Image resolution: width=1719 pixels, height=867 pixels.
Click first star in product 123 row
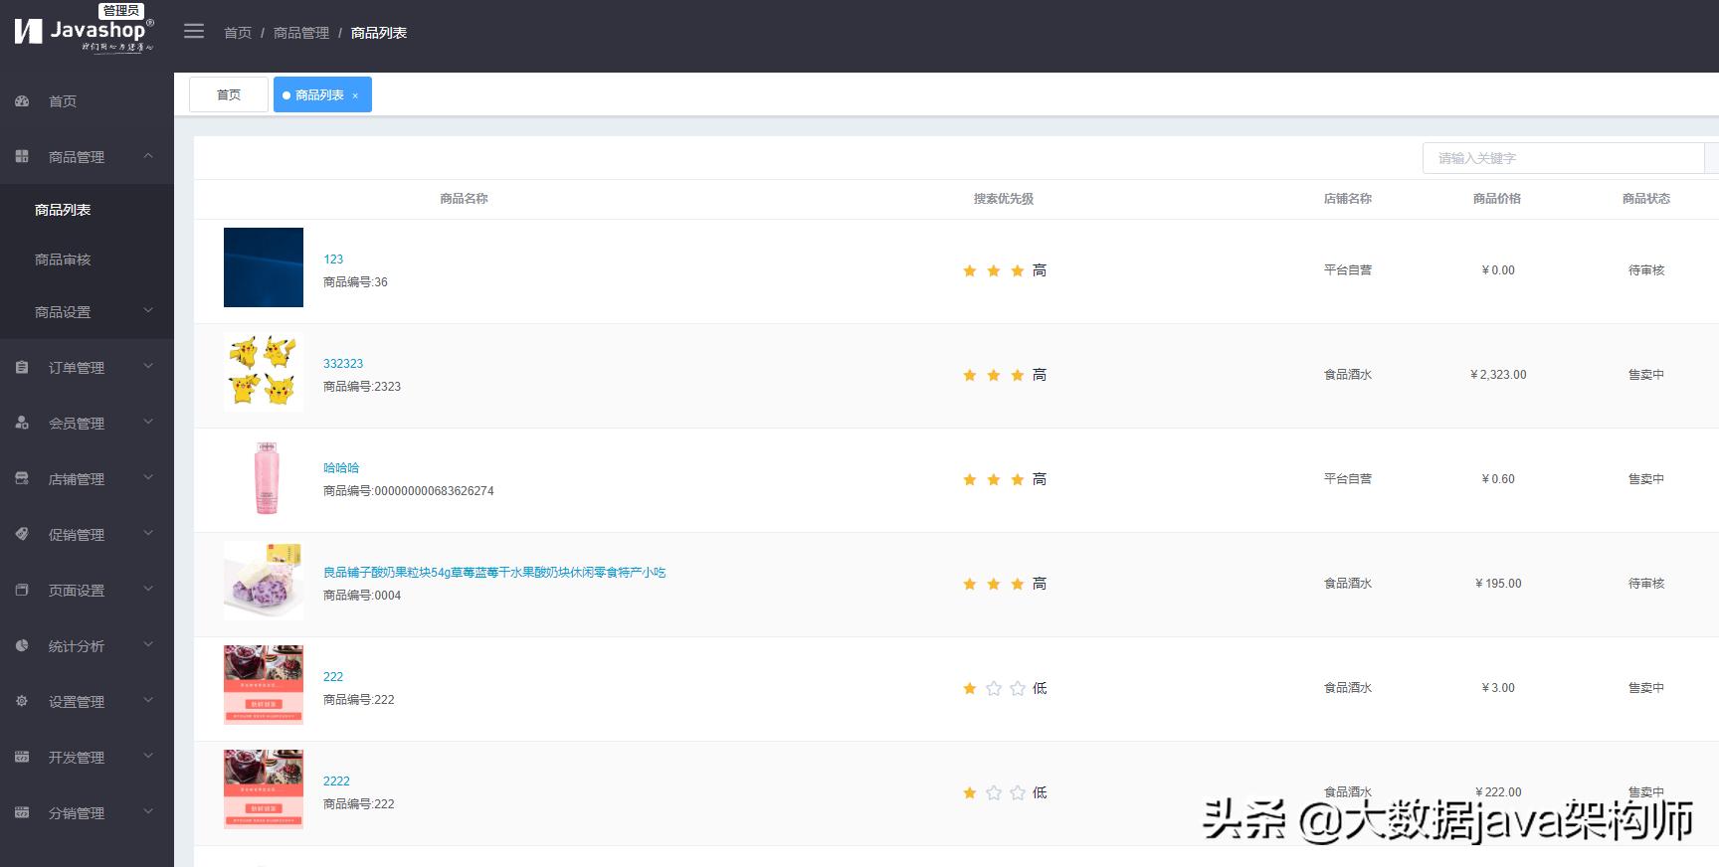(x=970, y=270)
